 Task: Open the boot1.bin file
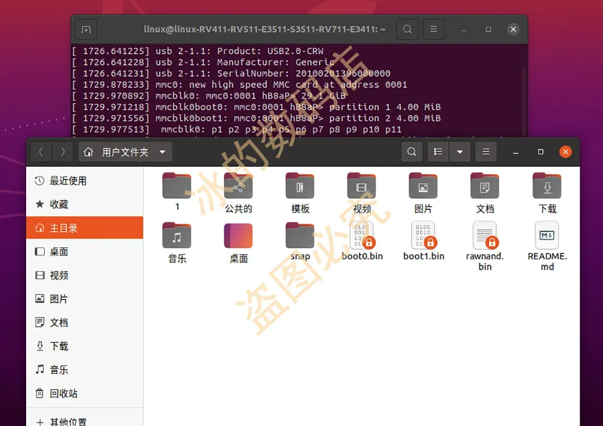click(423, 236)
